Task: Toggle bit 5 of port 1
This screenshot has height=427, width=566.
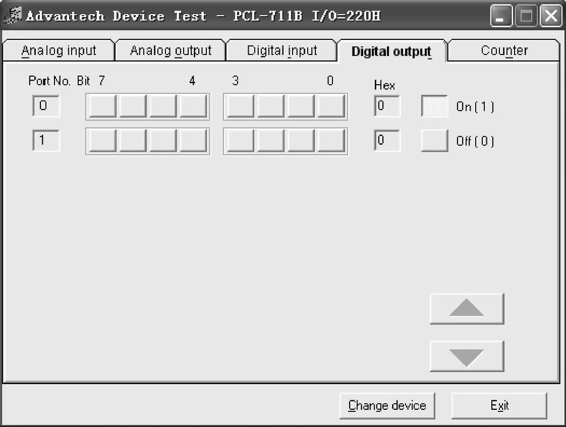Action: (x=163, y=141)
